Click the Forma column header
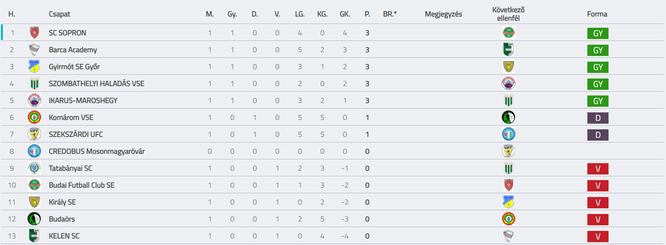Image resolution: width=666 pixels, height=245 pixels. coord(597,14)
